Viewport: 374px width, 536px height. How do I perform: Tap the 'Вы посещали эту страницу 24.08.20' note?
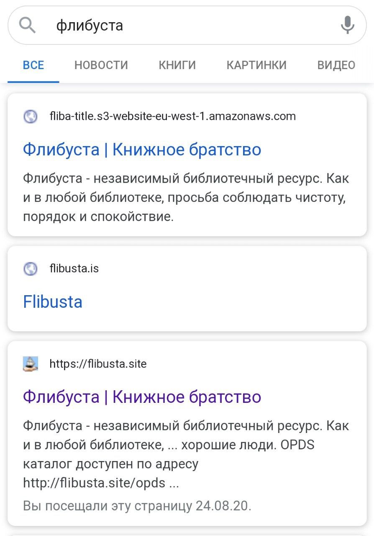[137, 506]
